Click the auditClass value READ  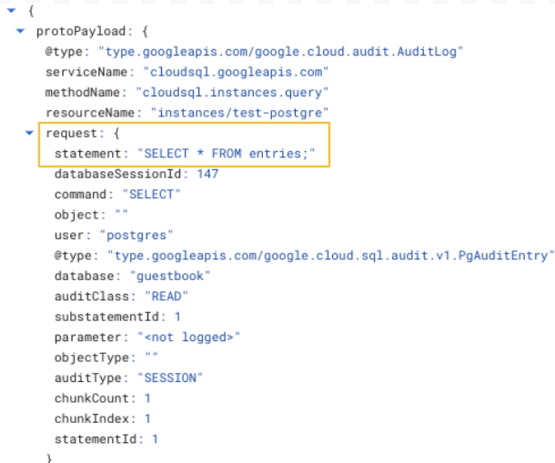pos(166,297)
